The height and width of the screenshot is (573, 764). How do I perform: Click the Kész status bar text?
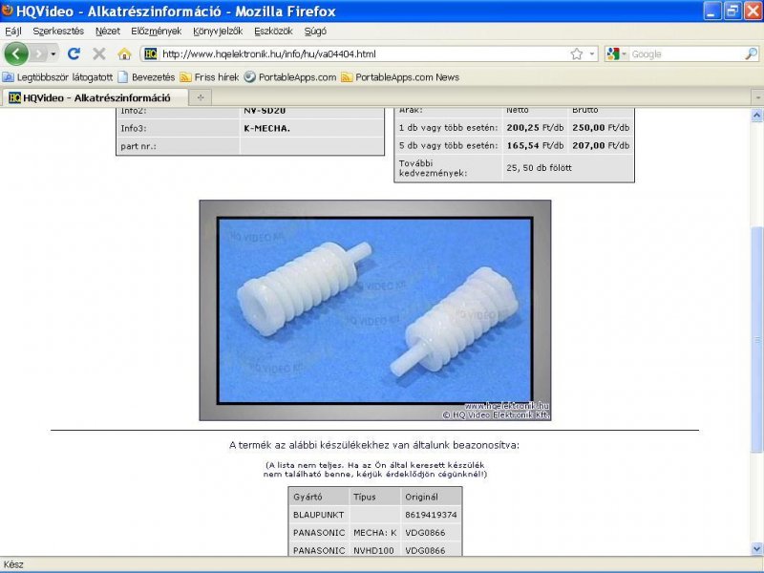coord(13,564)
